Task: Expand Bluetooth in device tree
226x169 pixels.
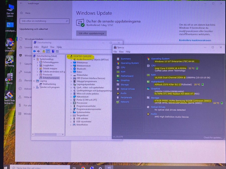Action: pos(71,69)
